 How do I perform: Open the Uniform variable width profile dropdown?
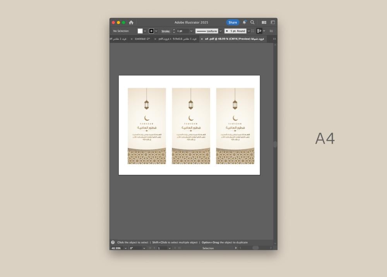point(221,31)
